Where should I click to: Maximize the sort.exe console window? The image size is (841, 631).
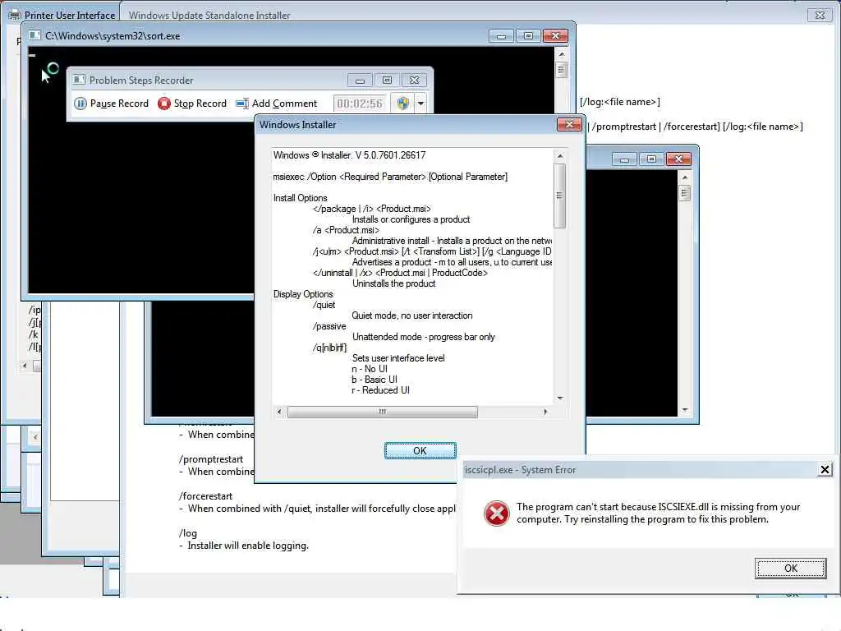(x=528, y=36)
